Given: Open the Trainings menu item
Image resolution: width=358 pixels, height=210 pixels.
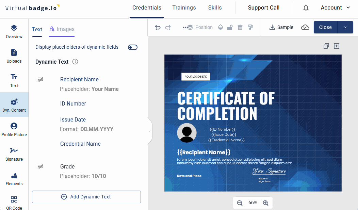Looking at the screenshot, I should (184, 8).
